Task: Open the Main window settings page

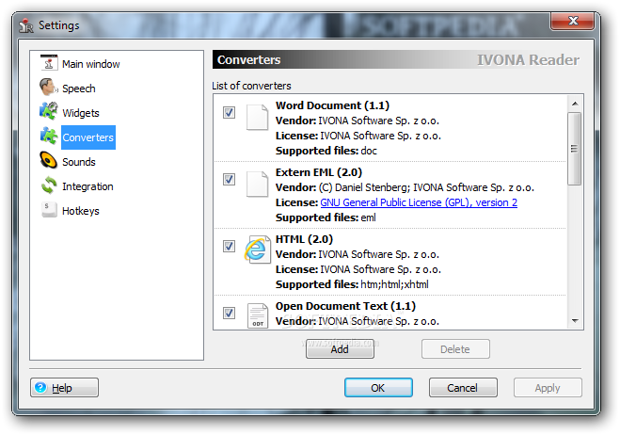Action: [91, 64]
